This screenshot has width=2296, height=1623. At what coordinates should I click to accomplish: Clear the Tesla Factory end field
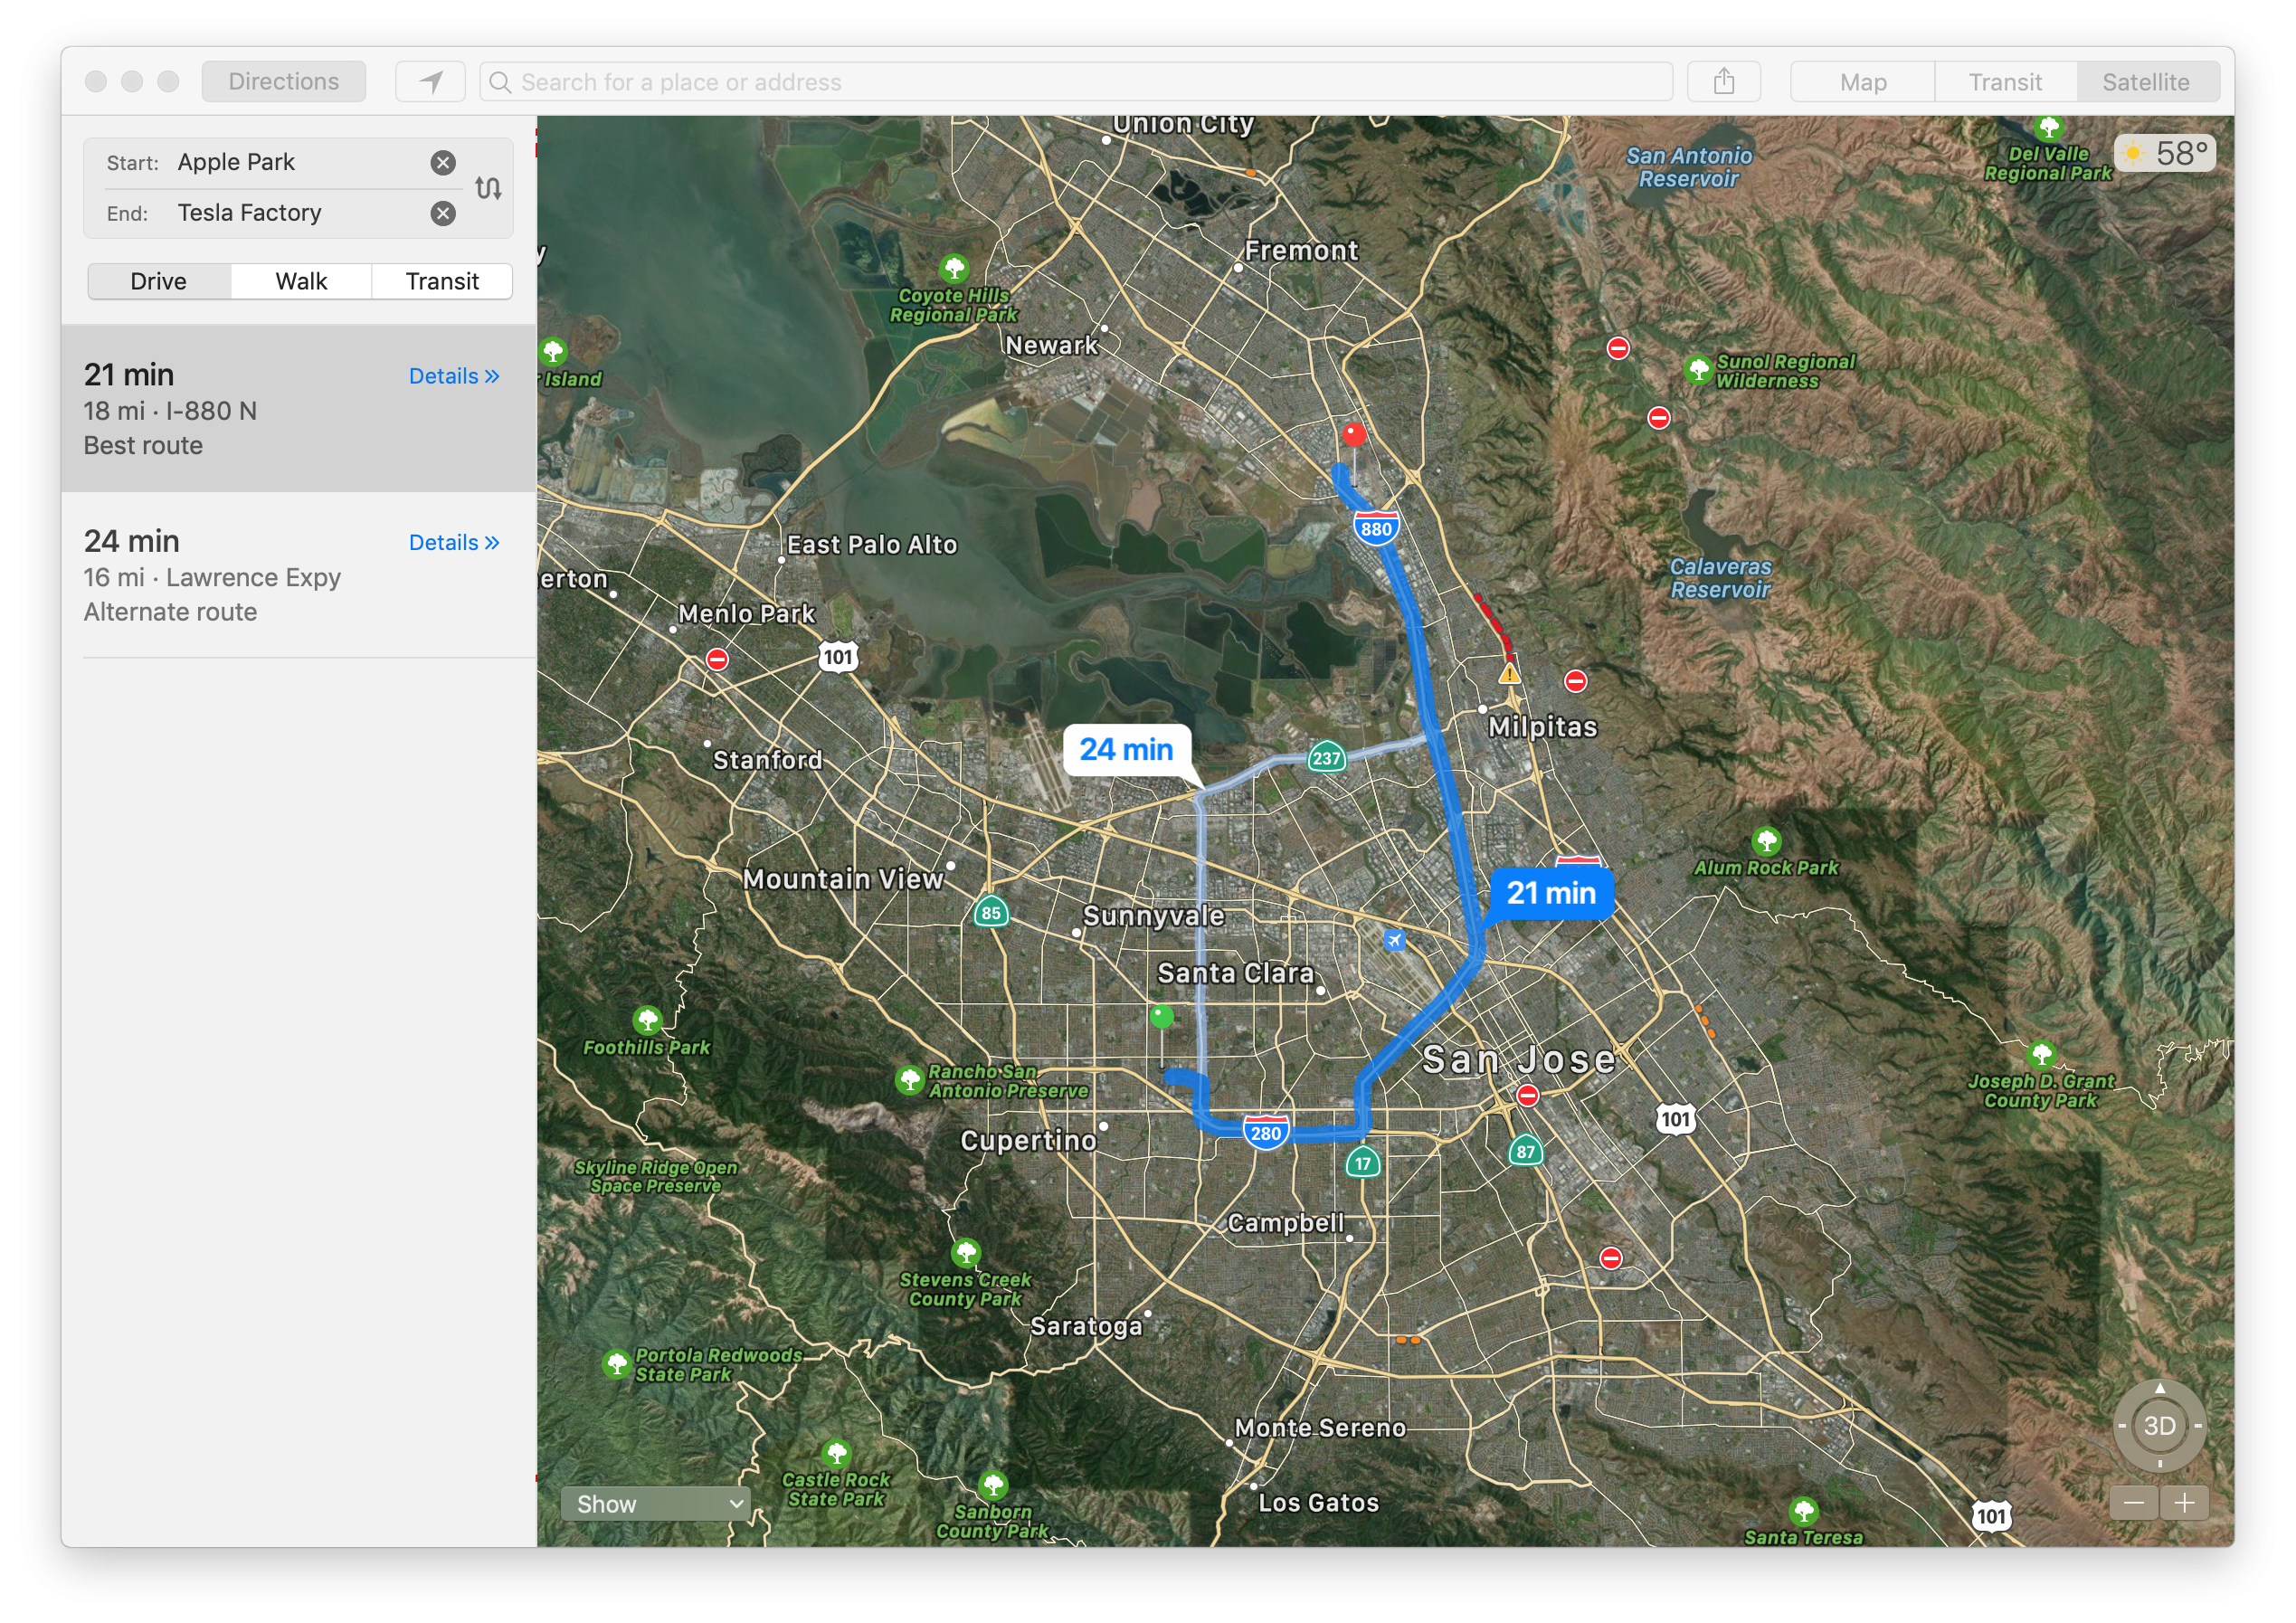coord(443,213)
